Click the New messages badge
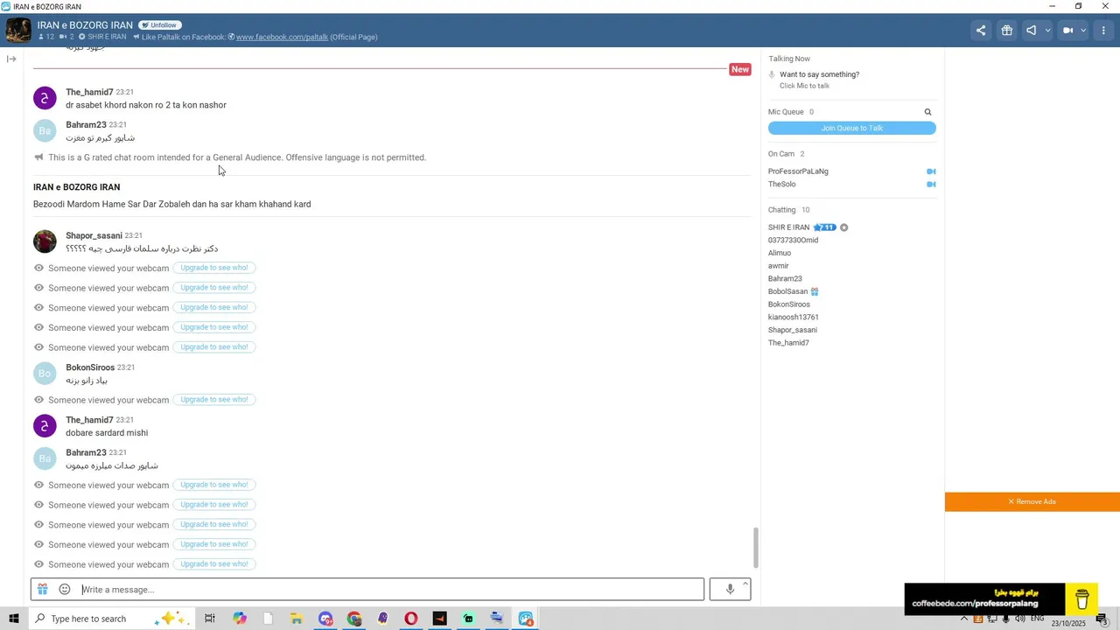The height and width of the screenshot is (630, 1120). [x=740, y=69]
